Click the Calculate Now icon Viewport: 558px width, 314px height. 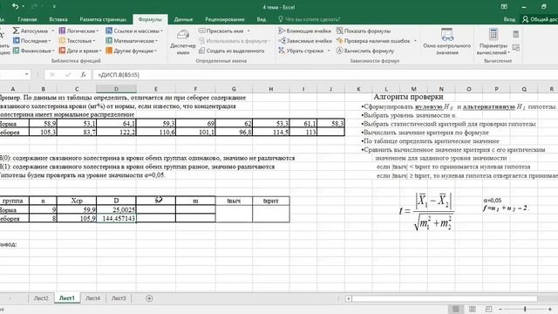(x=515, y=34)
